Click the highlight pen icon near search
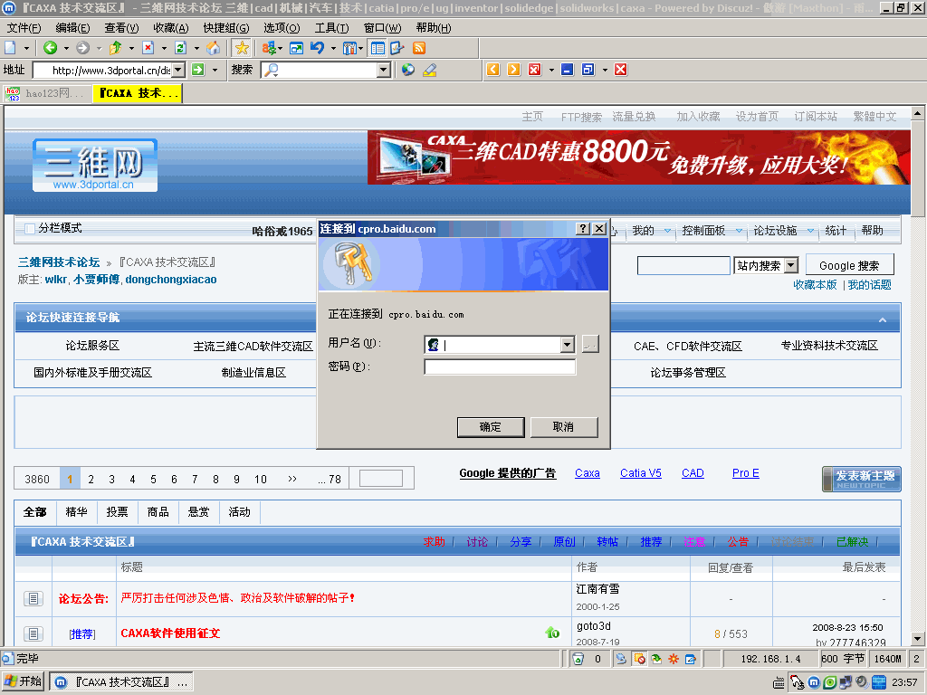 click(430, 70)
